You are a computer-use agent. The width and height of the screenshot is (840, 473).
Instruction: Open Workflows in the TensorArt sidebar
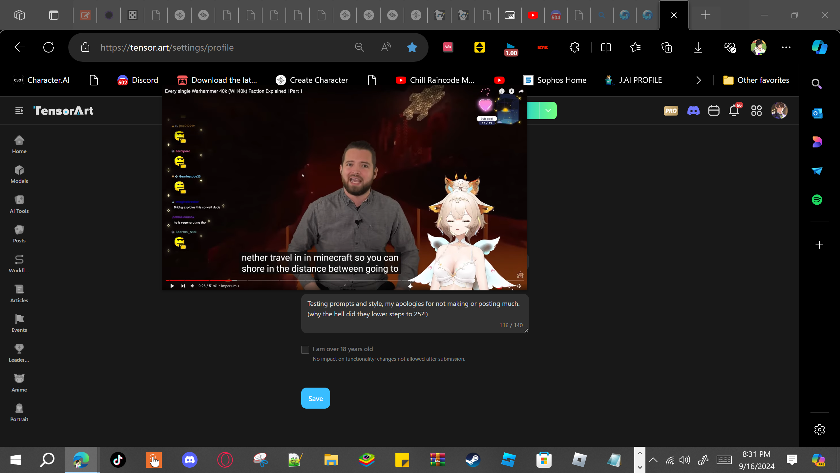tap(19, 264)
